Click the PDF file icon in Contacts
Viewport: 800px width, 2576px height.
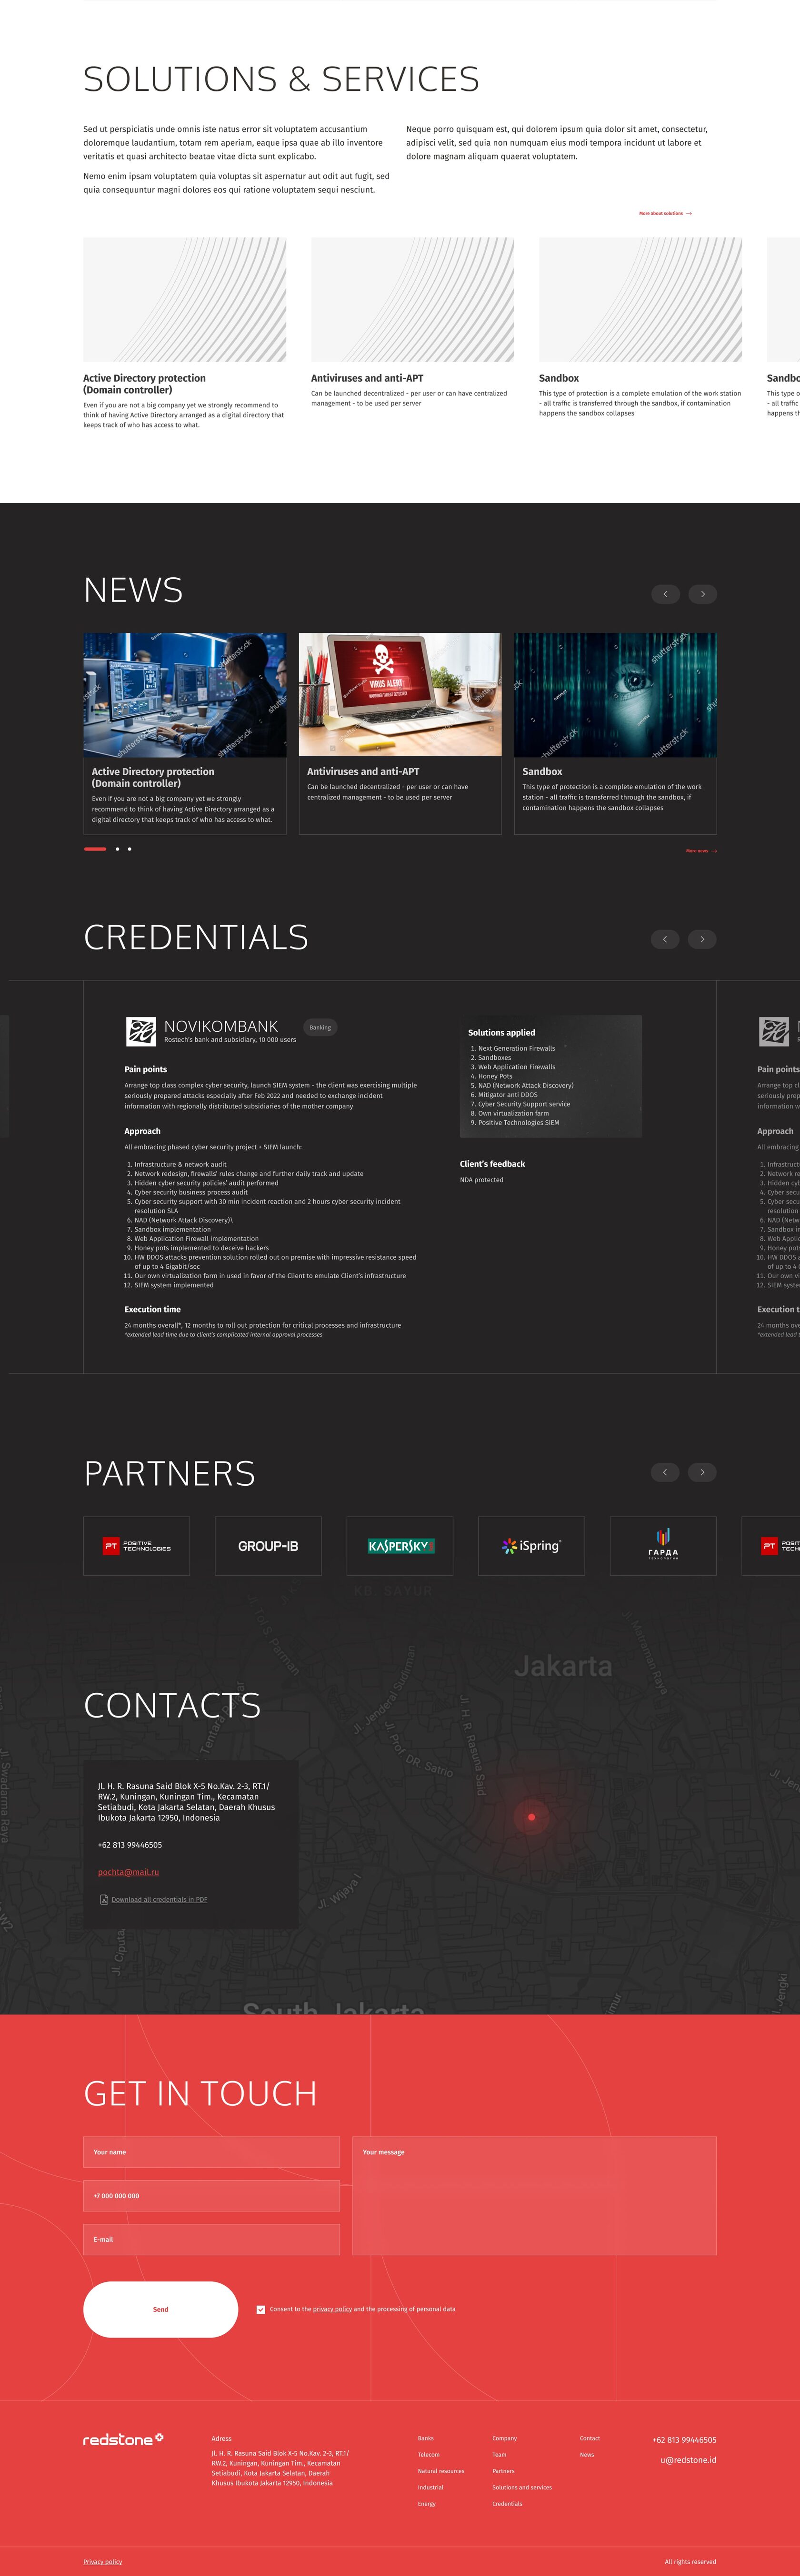[104, 1899]
